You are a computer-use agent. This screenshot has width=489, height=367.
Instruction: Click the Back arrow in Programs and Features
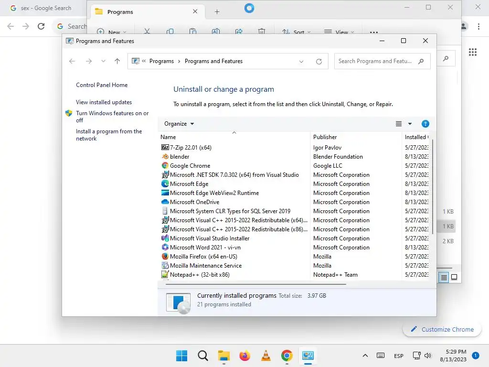[x=72, y=61]
